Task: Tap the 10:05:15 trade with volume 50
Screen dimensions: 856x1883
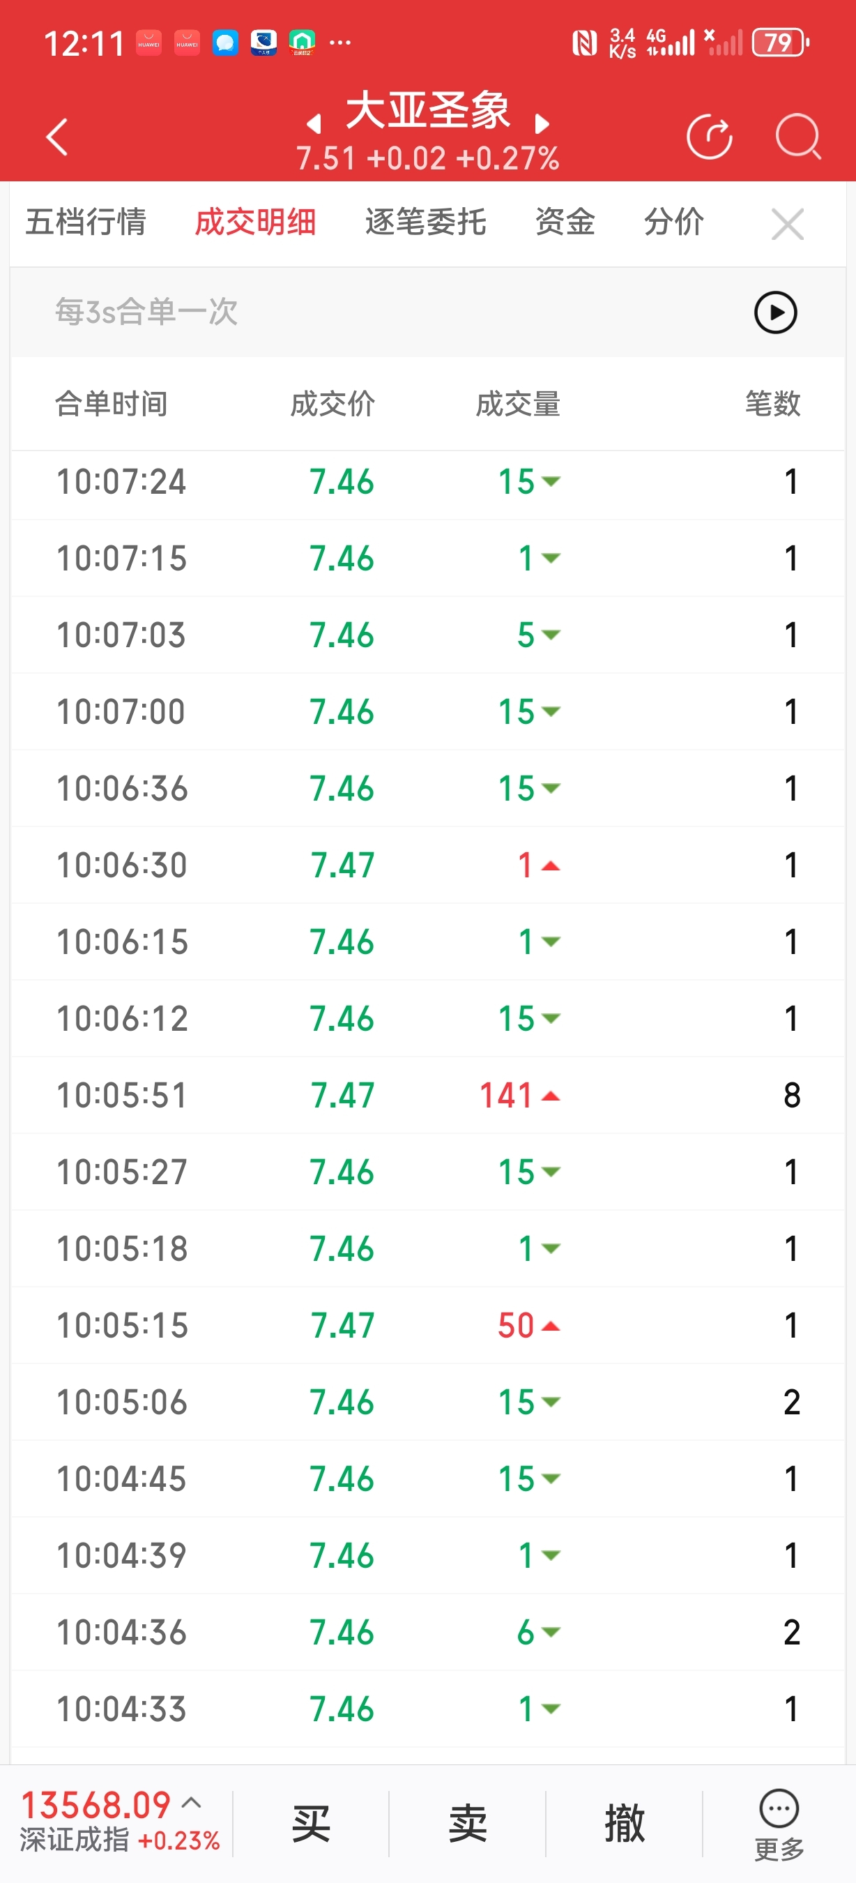Action: click(x=428, y=1325)
